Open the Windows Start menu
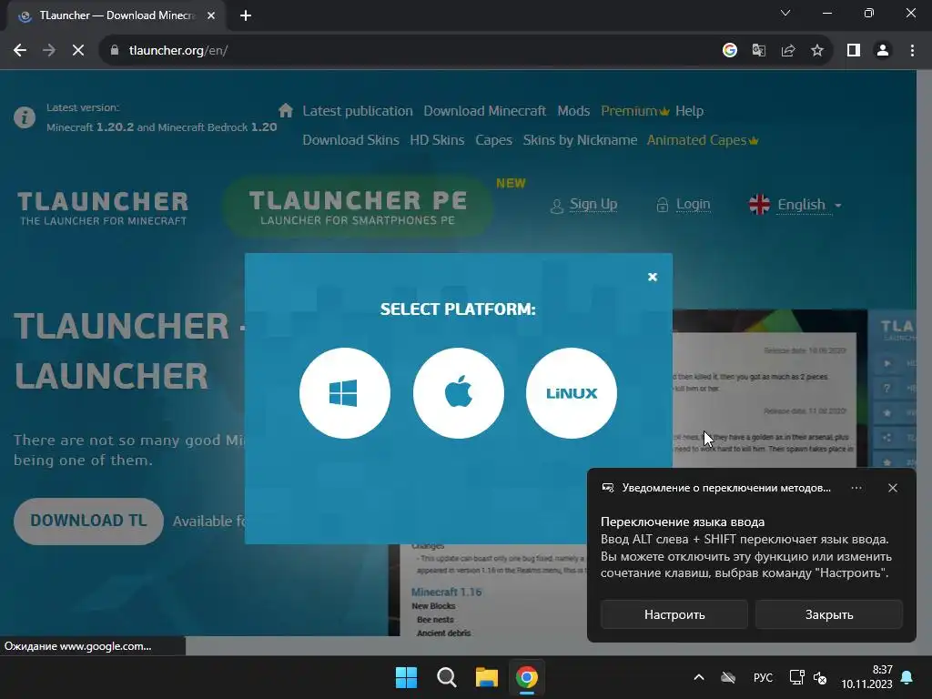 tap(407, 677)
